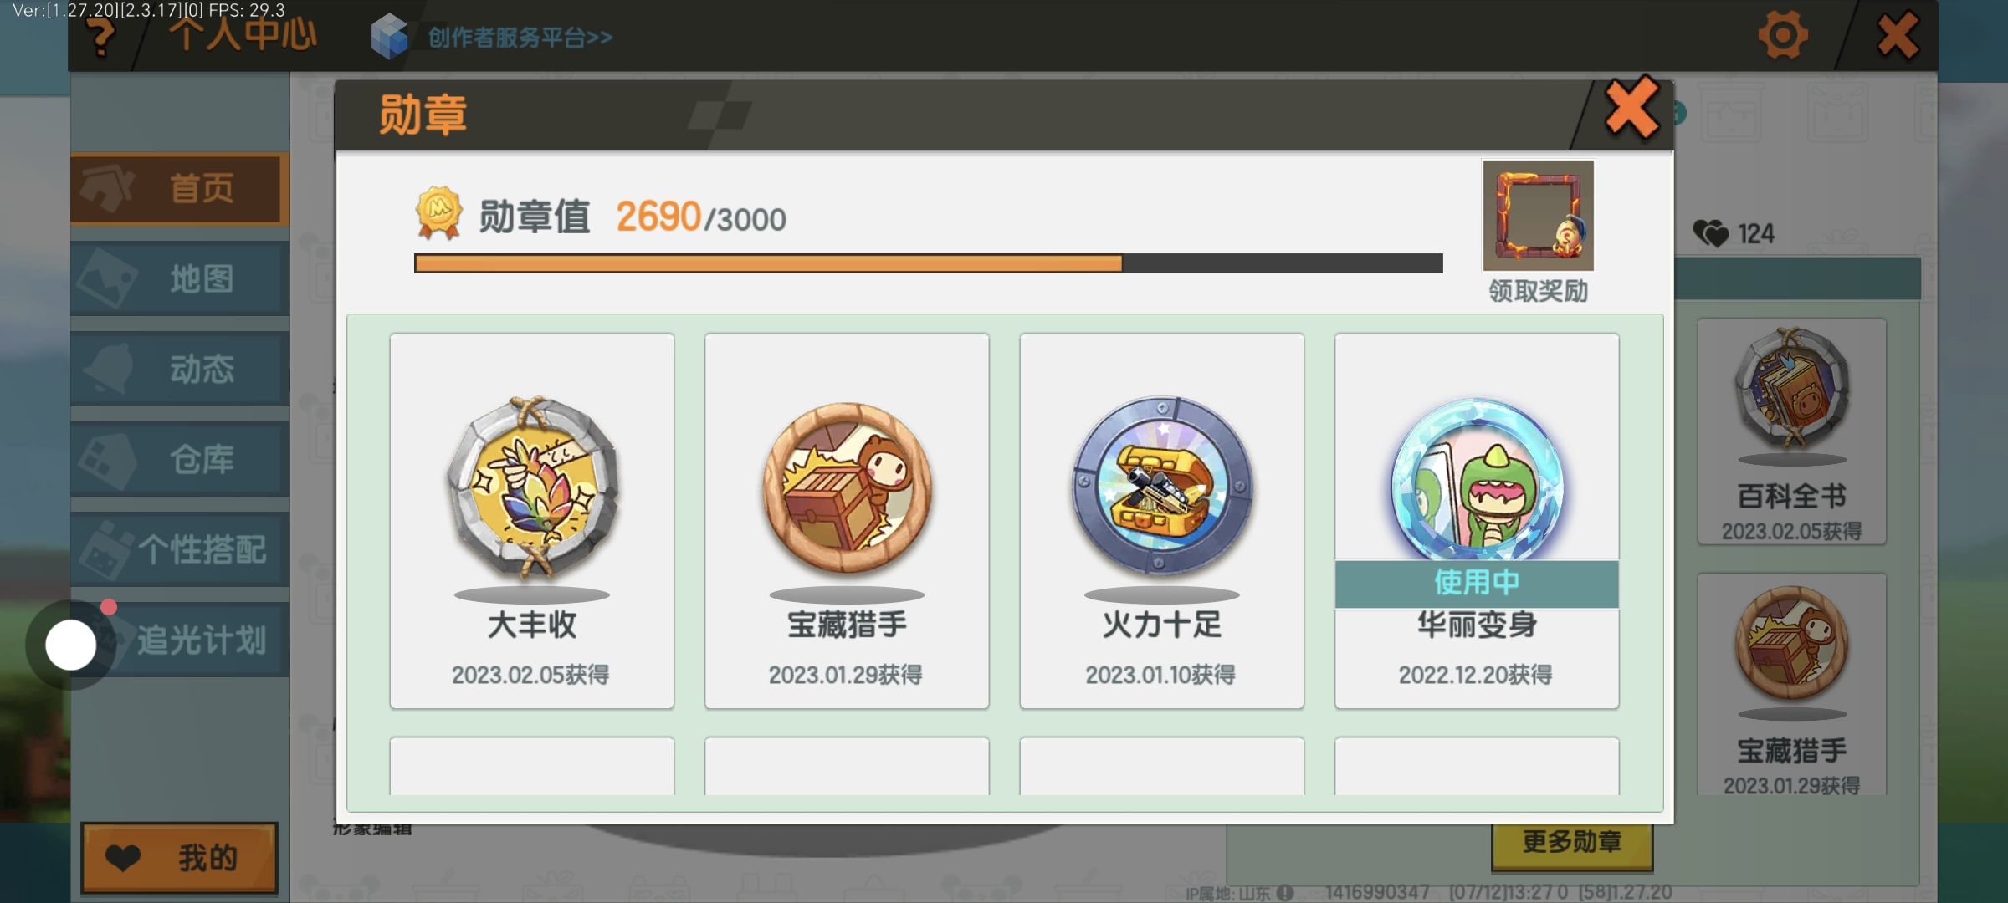
Task: Open the 仓库 tab
Action: (x=180, y=459)
